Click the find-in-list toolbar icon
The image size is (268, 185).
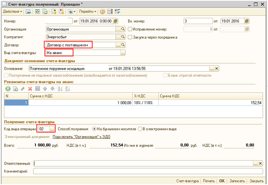(28, 11)
